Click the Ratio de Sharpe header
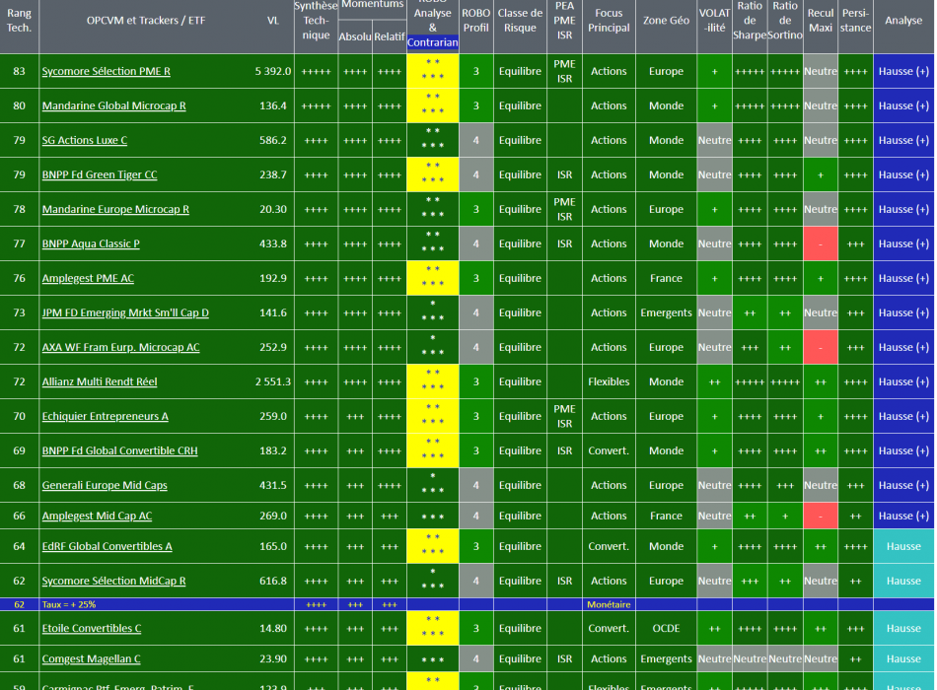The height and width of the screenshot is (690, 937). [750, 21]
